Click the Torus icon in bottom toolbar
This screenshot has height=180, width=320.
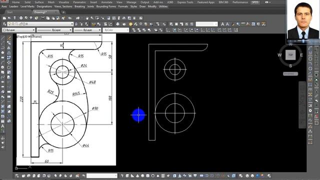[152, 175]
